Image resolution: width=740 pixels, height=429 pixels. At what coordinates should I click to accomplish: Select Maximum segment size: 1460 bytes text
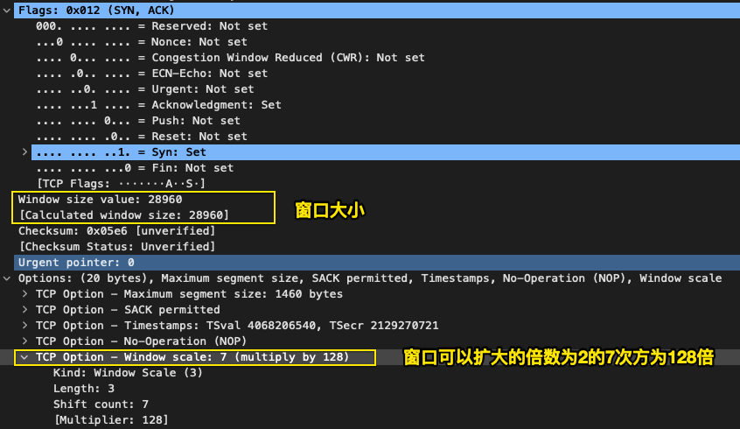pos(189,294)
